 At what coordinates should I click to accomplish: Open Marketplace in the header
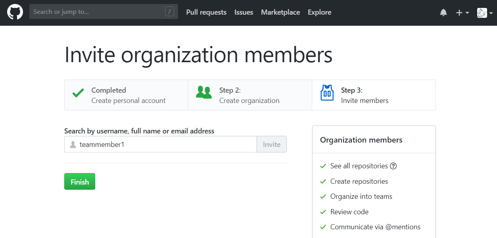click(280, 12)
